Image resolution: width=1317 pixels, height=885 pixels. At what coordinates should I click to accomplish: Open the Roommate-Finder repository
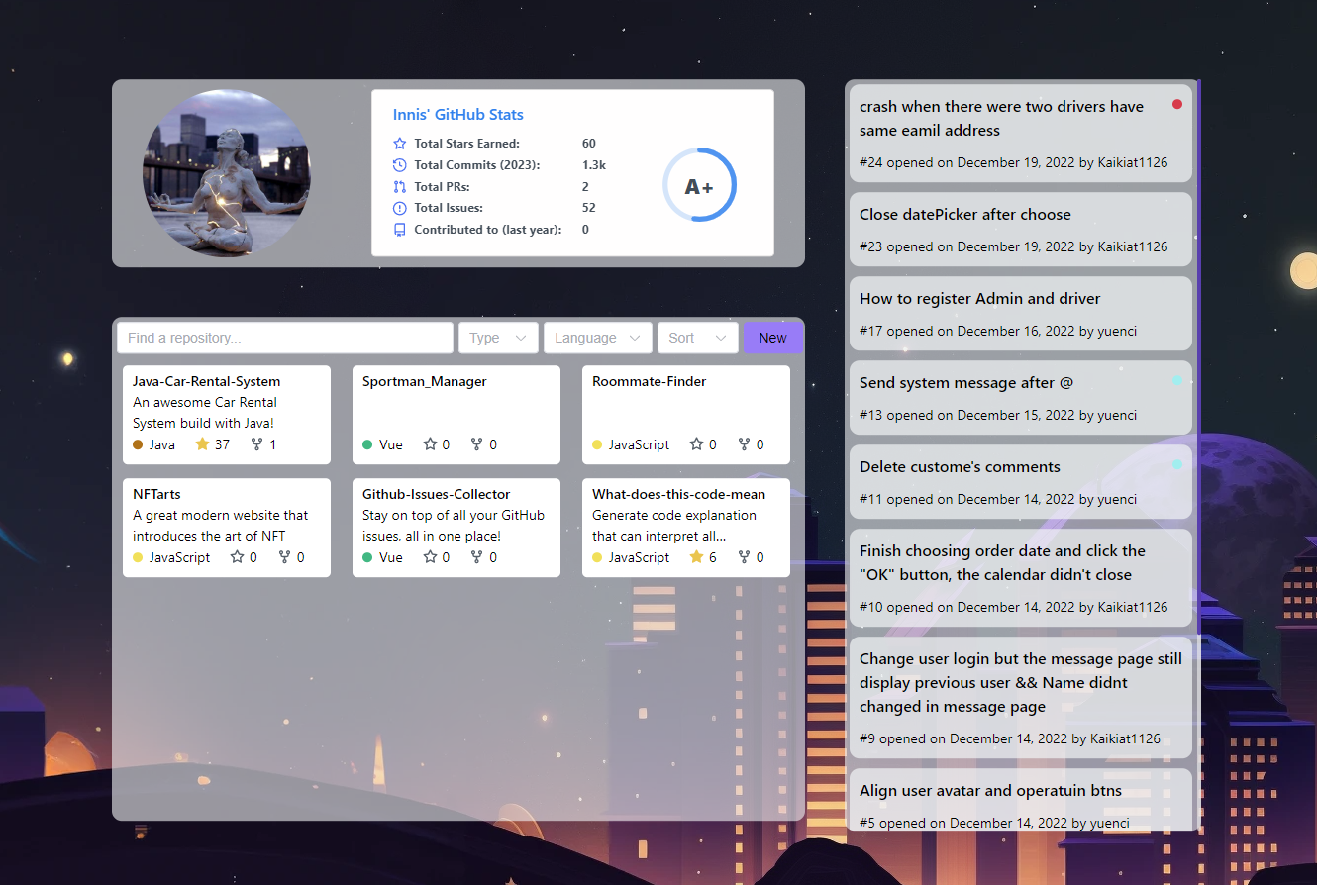[x=650, y=381]
